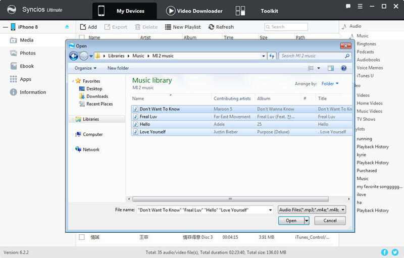Refresh the media list

(221, 27)
